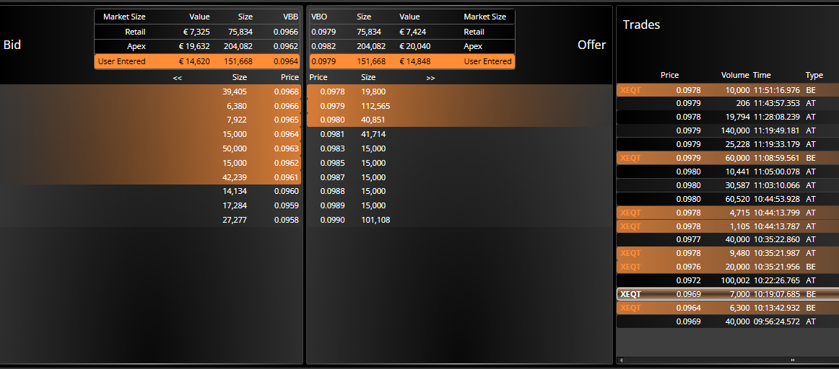Click bid size 27,277 at 0.0958

tap(235, 220)
